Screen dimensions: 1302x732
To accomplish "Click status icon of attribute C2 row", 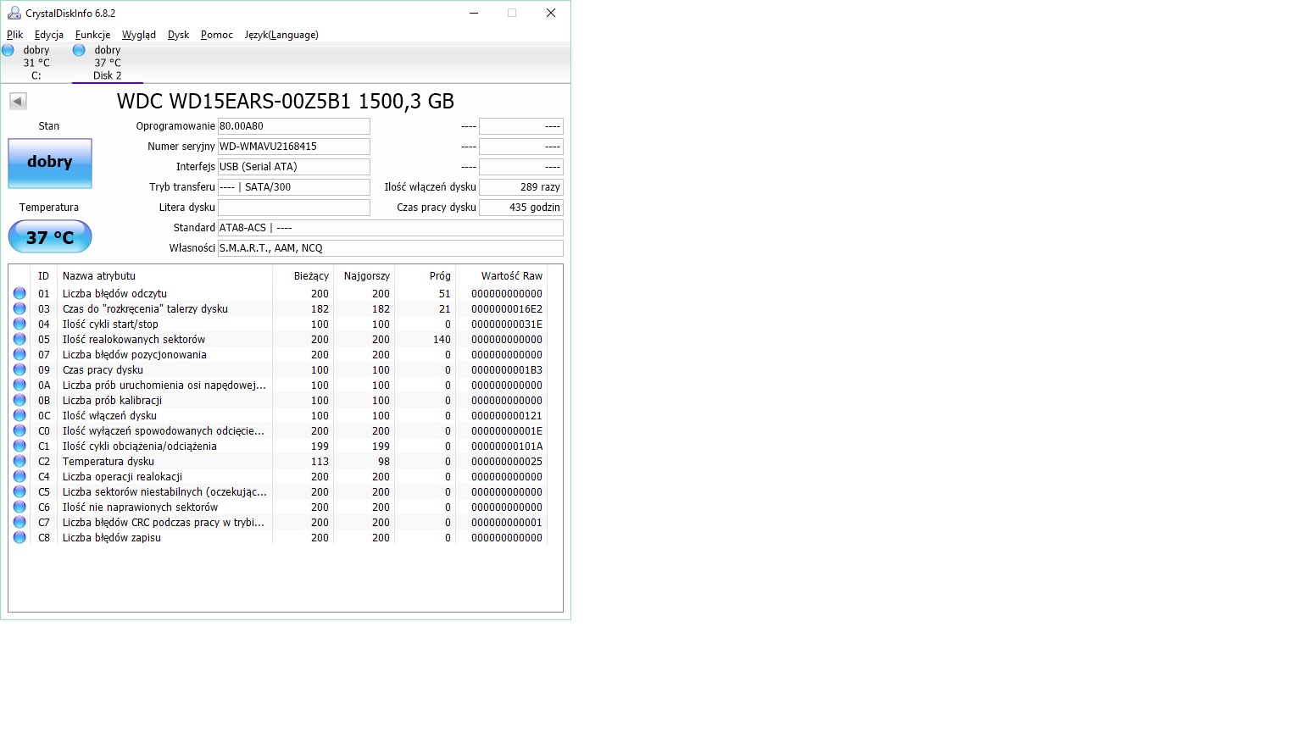I will [19, 461].
